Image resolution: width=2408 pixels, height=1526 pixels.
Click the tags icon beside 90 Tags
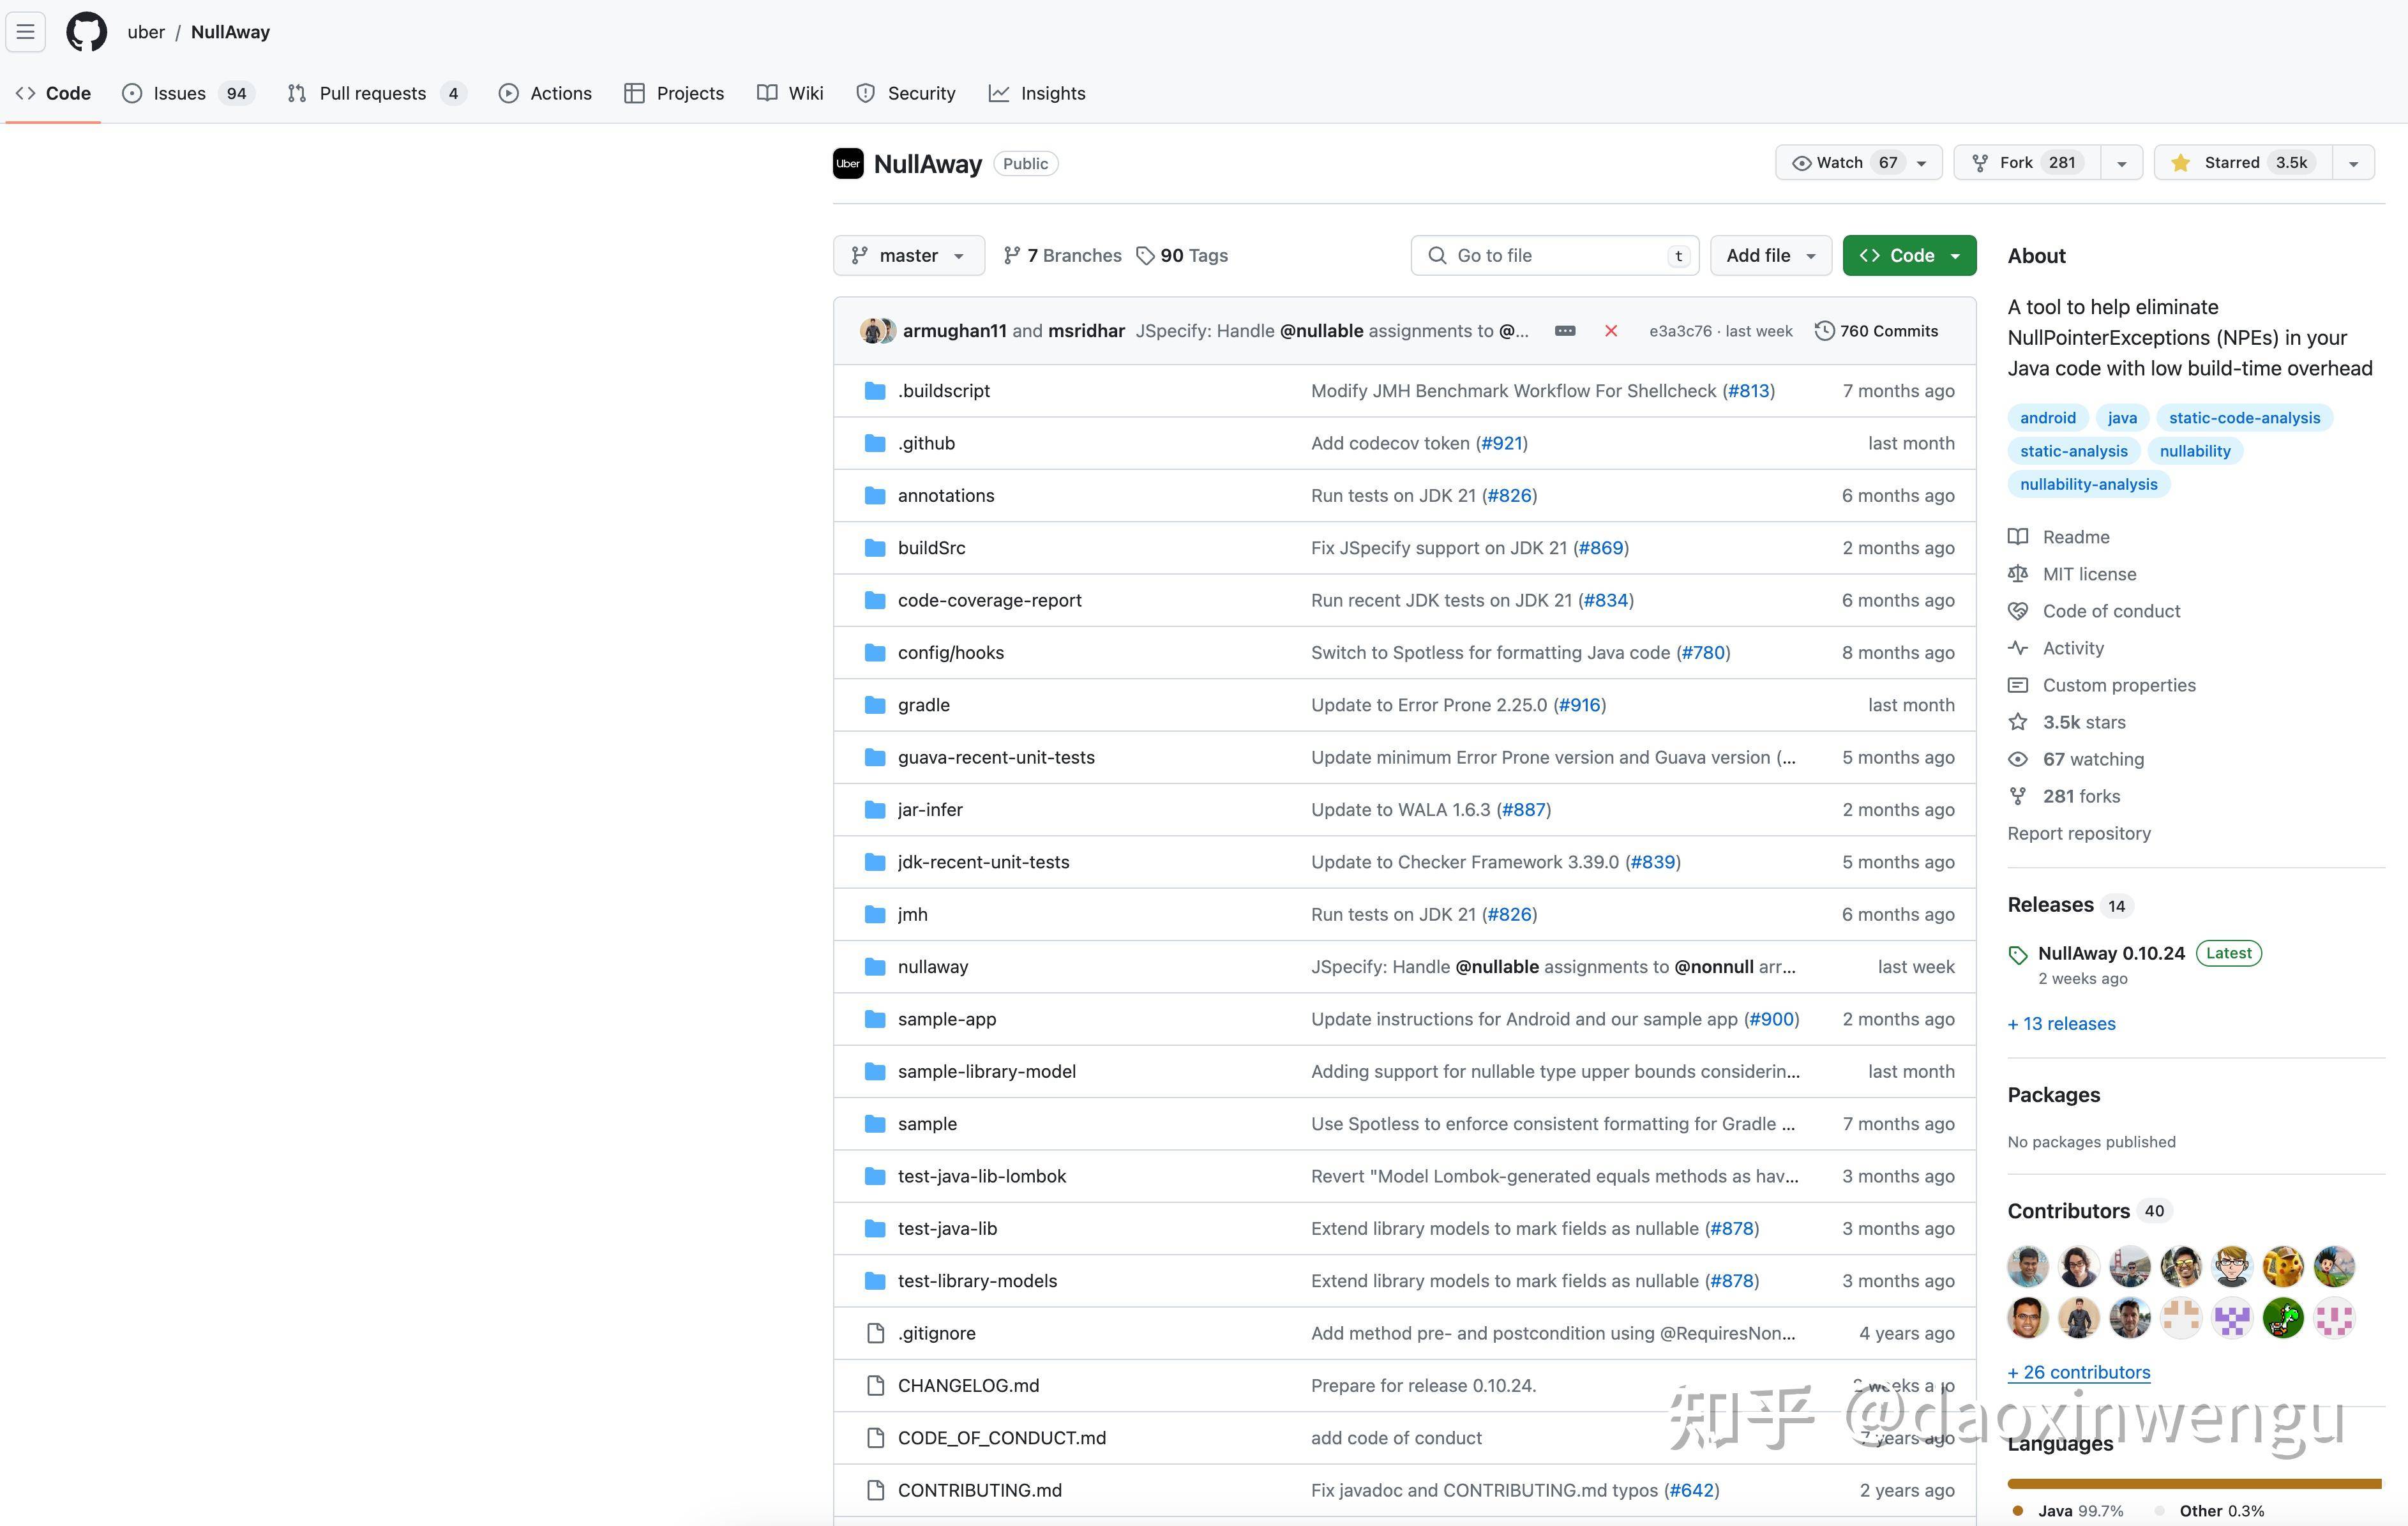pyautogui.click(x=1145, y=256)
